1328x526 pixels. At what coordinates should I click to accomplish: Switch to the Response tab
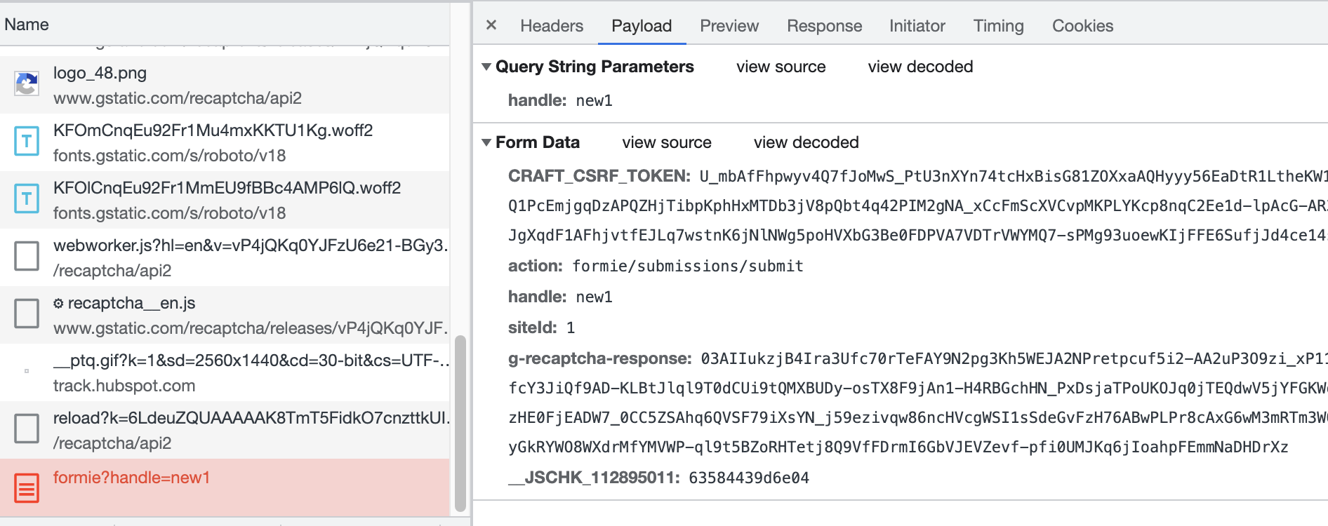pos(824,26)
